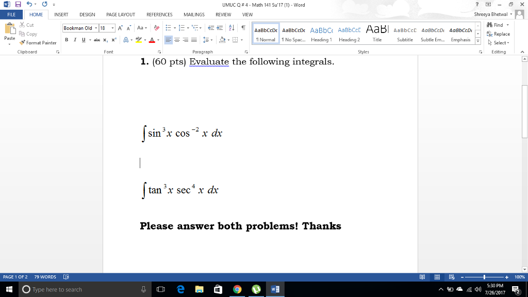Click the Grow Font icon
The image size is (528, 297).
tap(121, 28)
